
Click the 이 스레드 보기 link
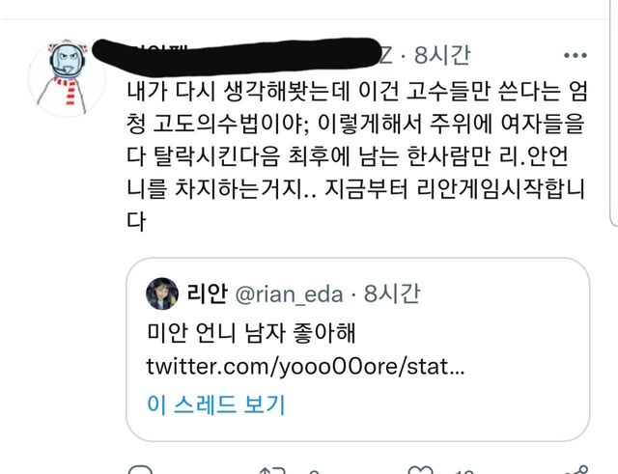coord(215,404)
